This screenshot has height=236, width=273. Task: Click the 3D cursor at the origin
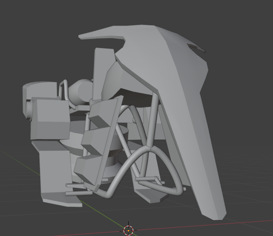click(x=129, y=231)
